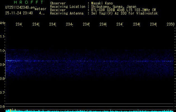Click the 1.1 frequency axis tick
This screenshot has width=176, height=112.
[x=3, y=37]
